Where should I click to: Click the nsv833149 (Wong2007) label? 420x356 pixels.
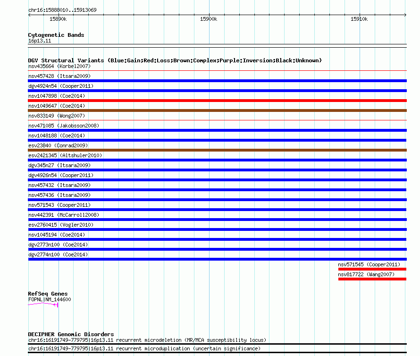[57, 116]
